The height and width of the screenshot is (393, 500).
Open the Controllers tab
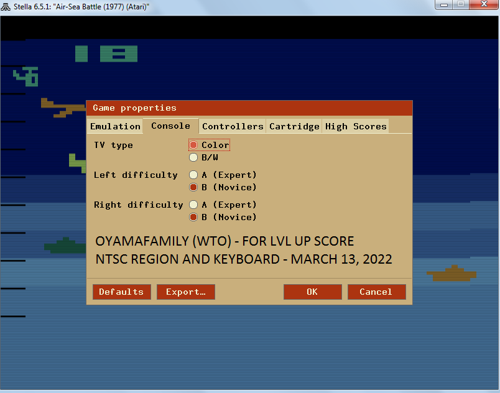click(233, 126)
